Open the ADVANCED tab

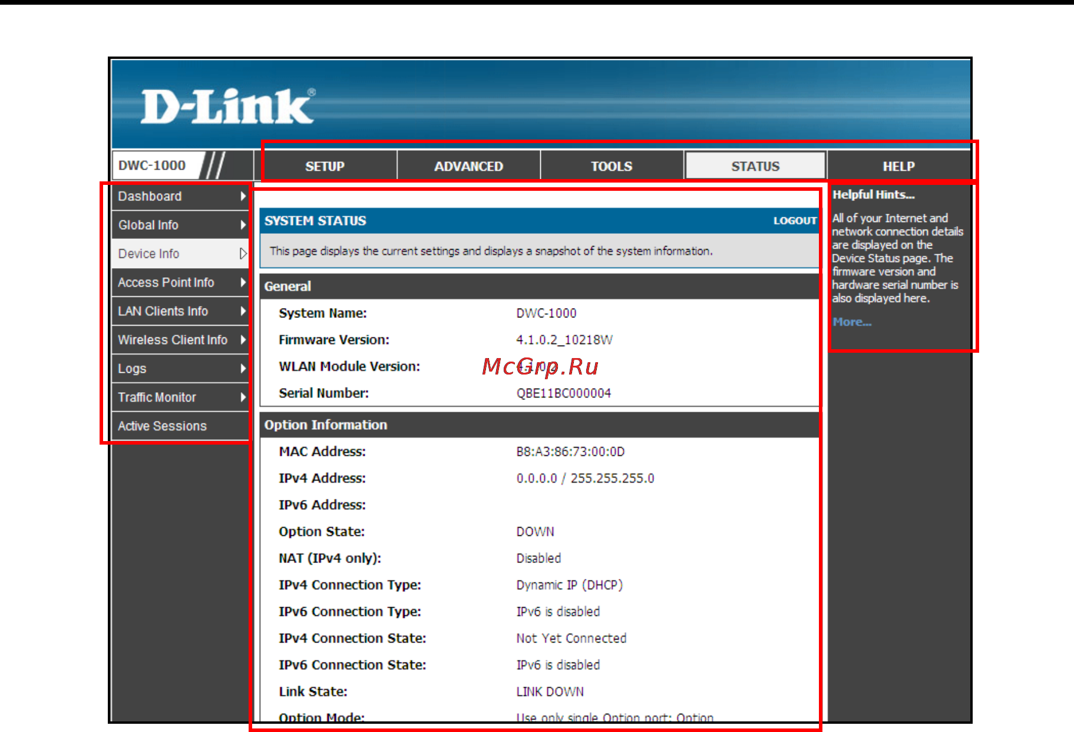(468, 166)
